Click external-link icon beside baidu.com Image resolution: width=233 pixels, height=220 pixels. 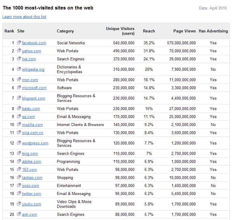coord(19,108)
